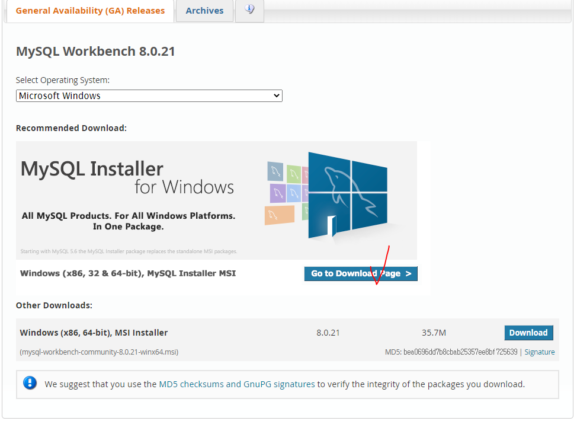The width and height of the screenshot is (577, 421).
Task: Click 'Windows (x86, 64-bit), MSI Installer' text
Action: [94, 333]
